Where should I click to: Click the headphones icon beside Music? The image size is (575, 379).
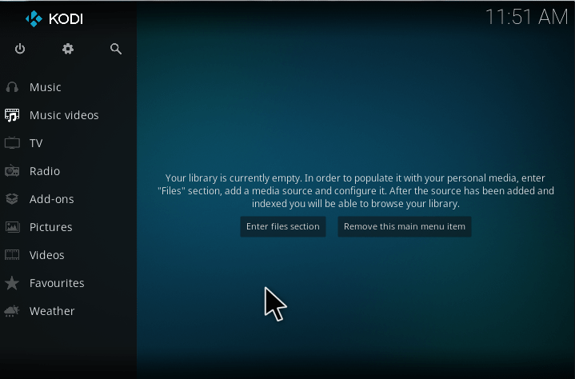[12, 87]
